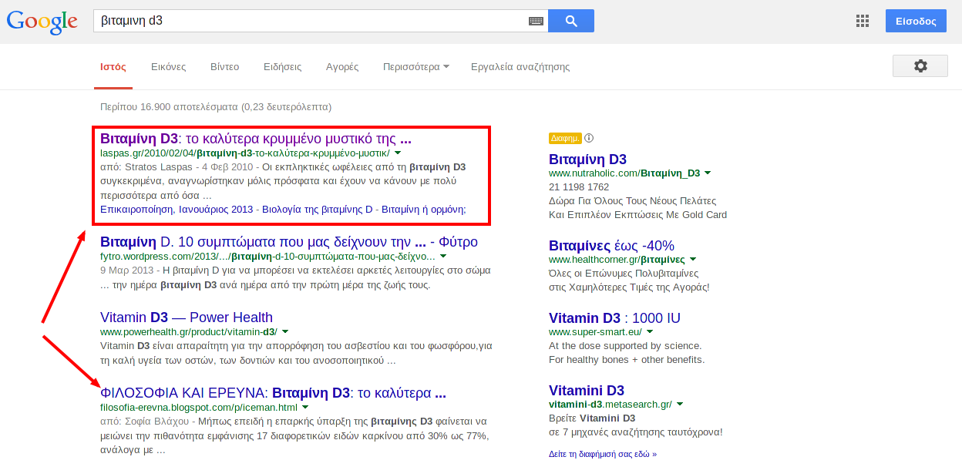
Task: Open the Vitamini D3 metasearch ad
Action: 587,390
